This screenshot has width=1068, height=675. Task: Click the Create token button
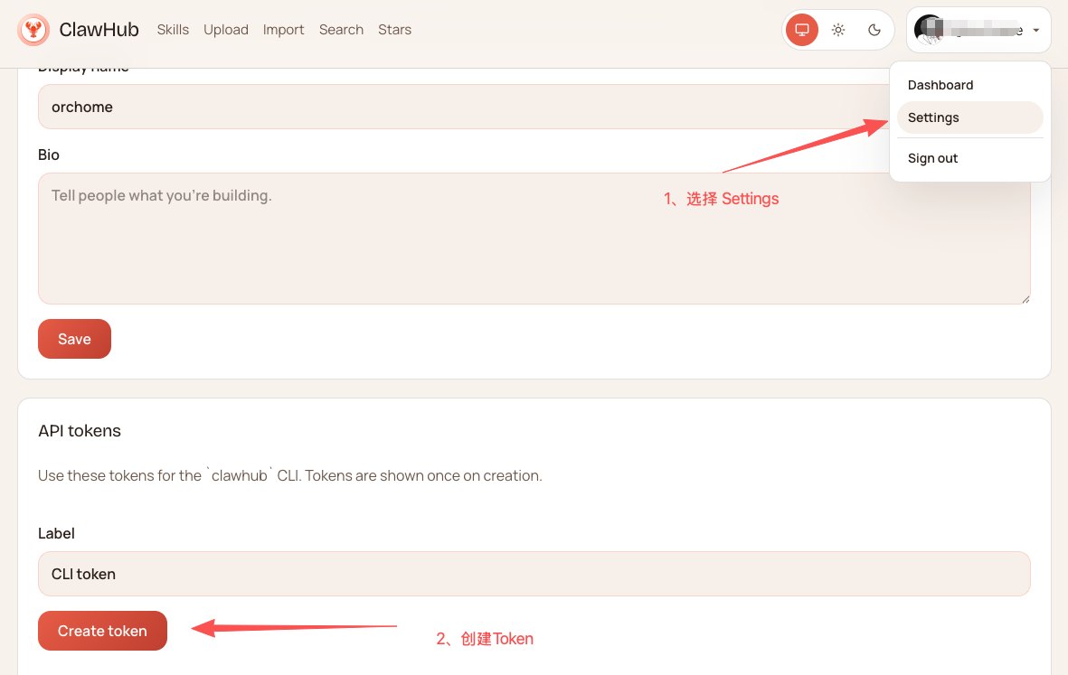pyautogui.click(x=102, y=631)
